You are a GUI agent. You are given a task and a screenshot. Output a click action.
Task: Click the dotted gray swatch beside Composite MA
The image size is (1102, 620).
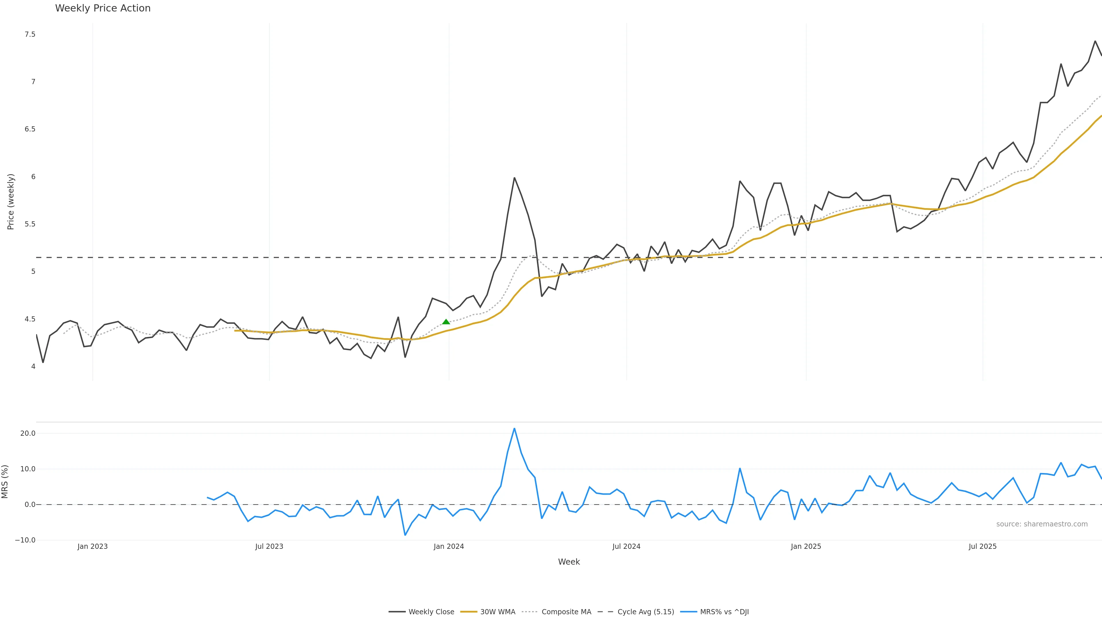(x=529, y=612)
